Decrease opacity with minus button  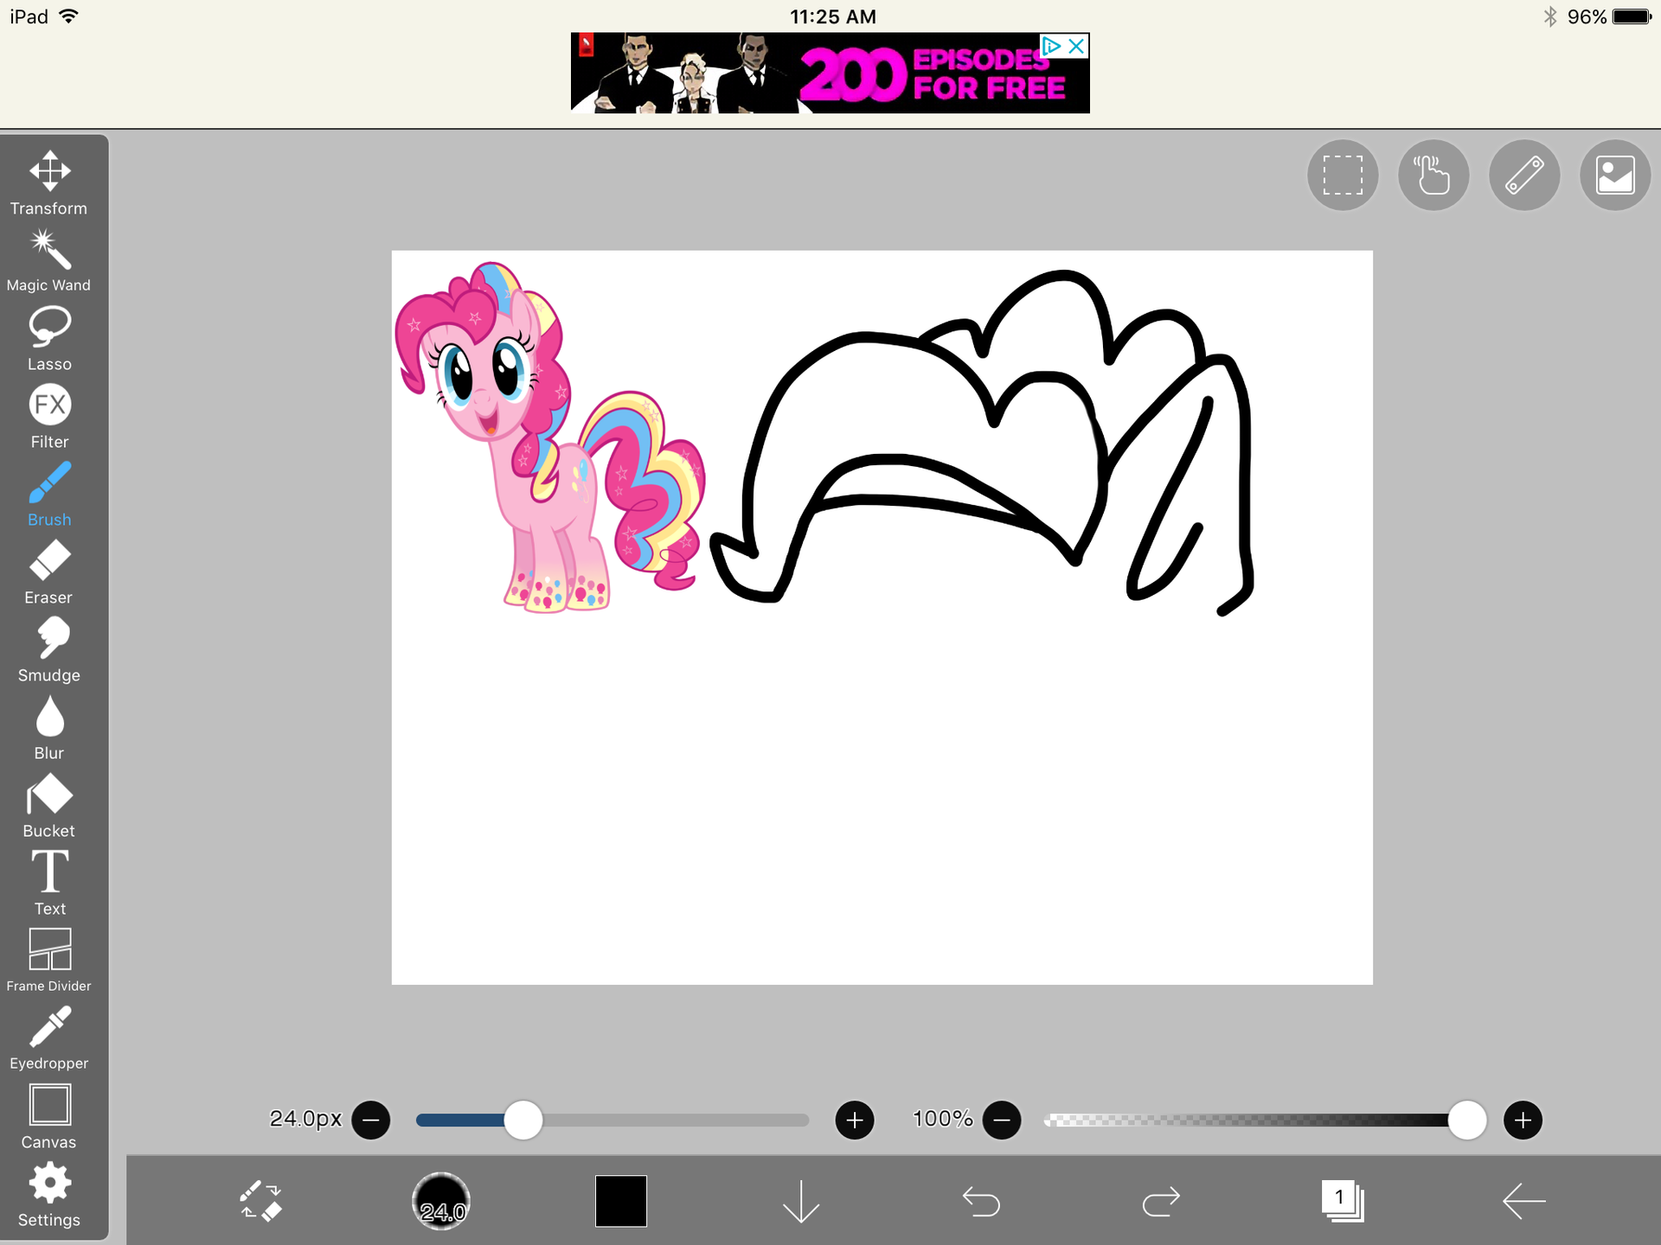[1002, 1120]
